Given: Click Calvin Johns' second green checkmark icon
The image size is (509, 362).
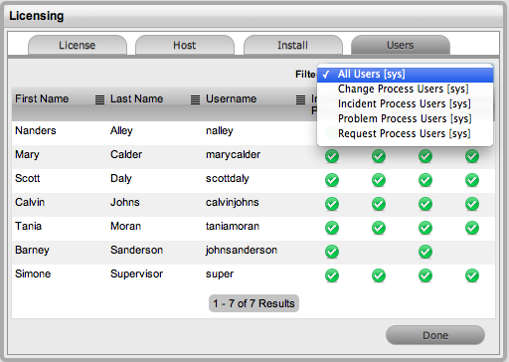Looking at the screenshot, I should [379, 204].
